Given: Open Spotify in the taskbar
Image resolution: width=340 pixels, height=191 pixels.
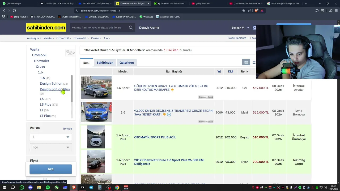Looking at the screenshot, I should click(48, 188).
